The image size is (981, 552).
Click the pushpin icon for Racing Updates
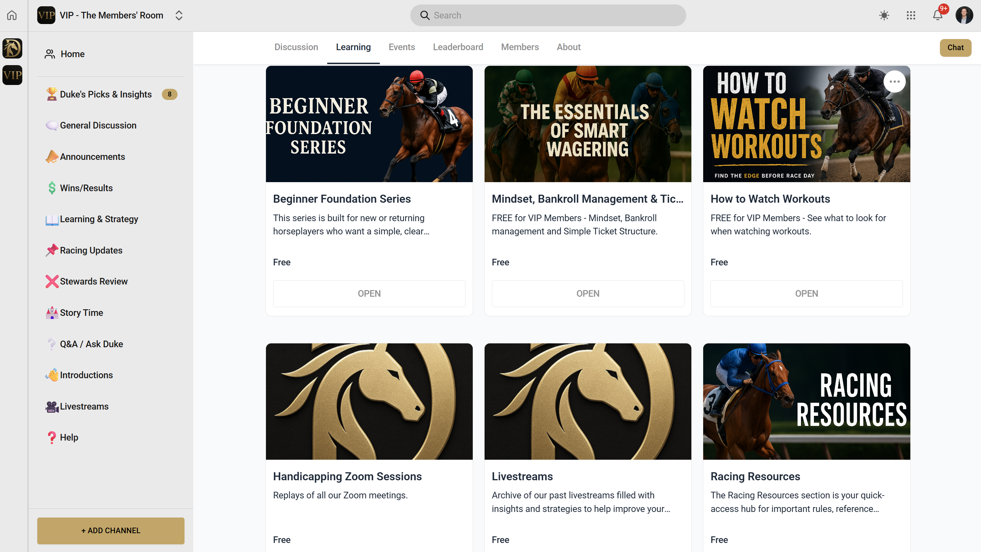pos(52,250)
